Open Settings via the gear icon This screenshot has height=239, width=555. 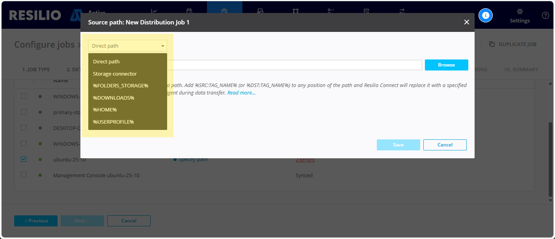520,12
